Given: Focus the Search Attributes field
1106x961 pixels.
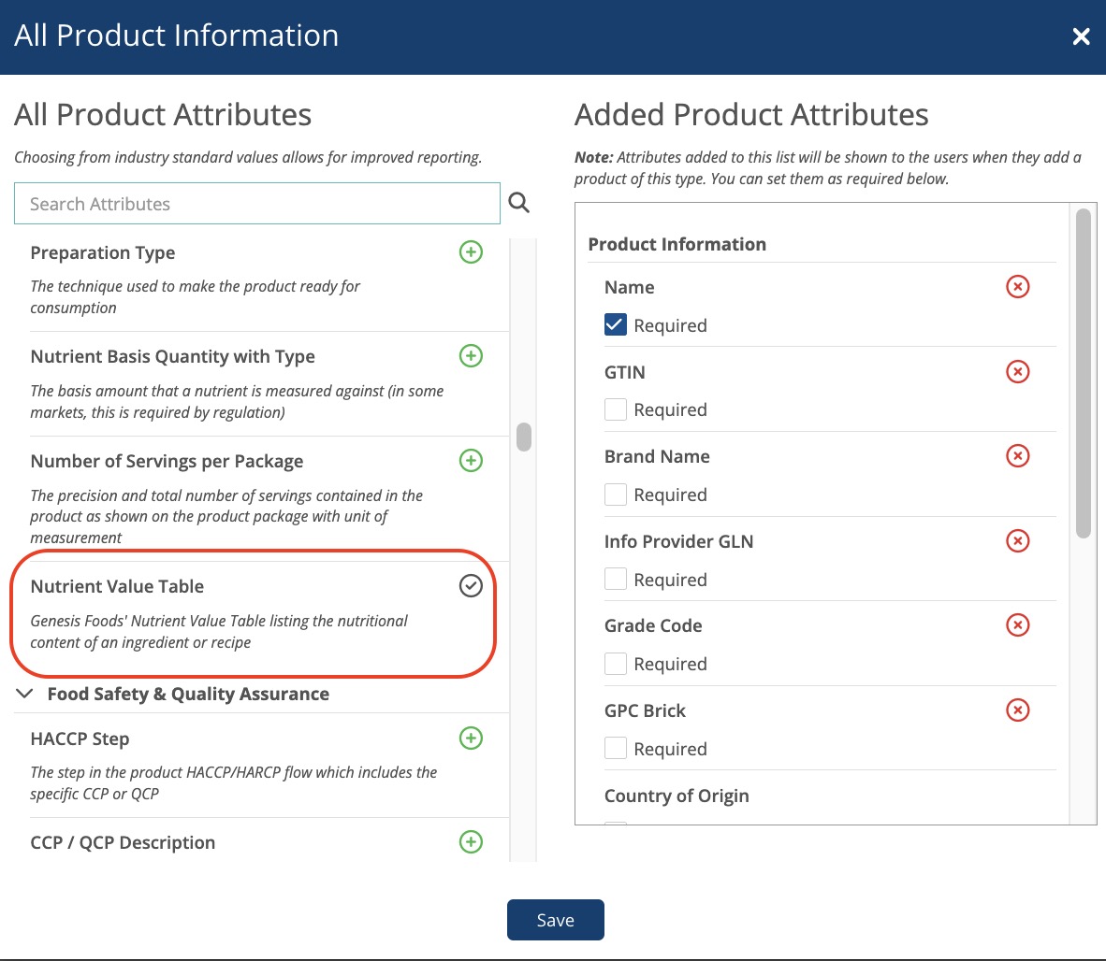Looking at the screenshot, I should [x=257, y=204].
